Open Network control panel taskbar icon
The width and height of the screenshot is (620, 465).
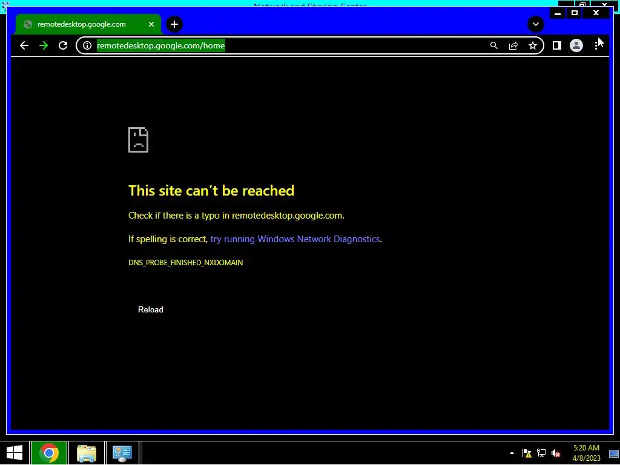pos(122,453)
